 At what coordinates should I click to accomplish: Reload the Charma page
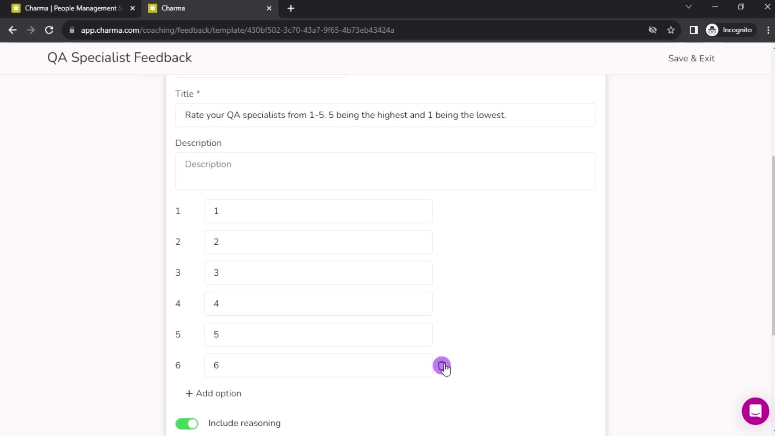pos(49,30)
